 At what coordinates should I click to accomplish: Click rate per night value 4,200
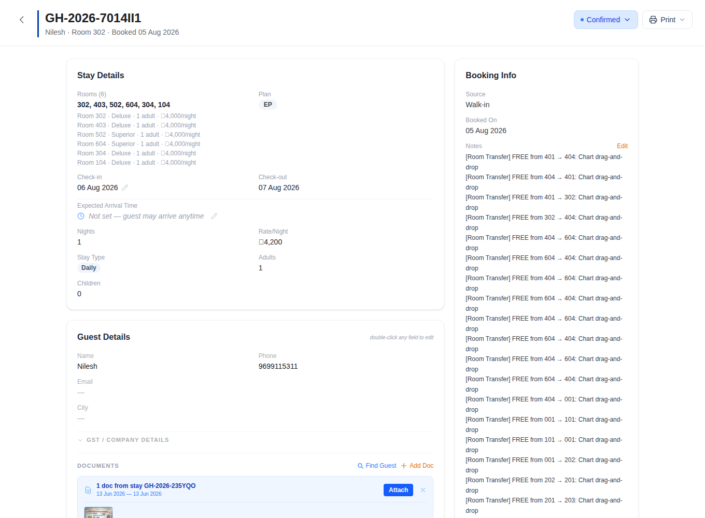[271, 242]
